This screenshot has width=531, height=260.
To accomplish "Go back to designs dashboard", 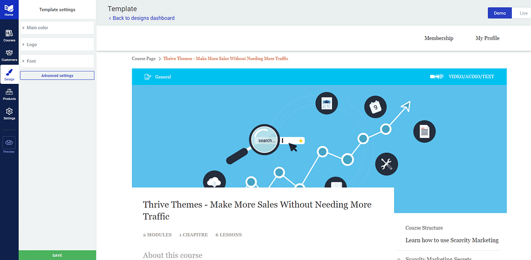I will 142,18.
